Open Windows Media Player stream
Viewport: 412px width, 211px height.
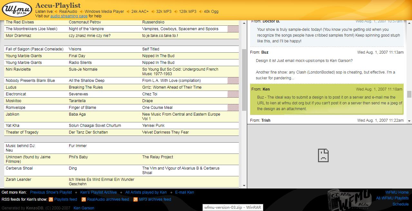pyautogui.click(x=104, y=12)
